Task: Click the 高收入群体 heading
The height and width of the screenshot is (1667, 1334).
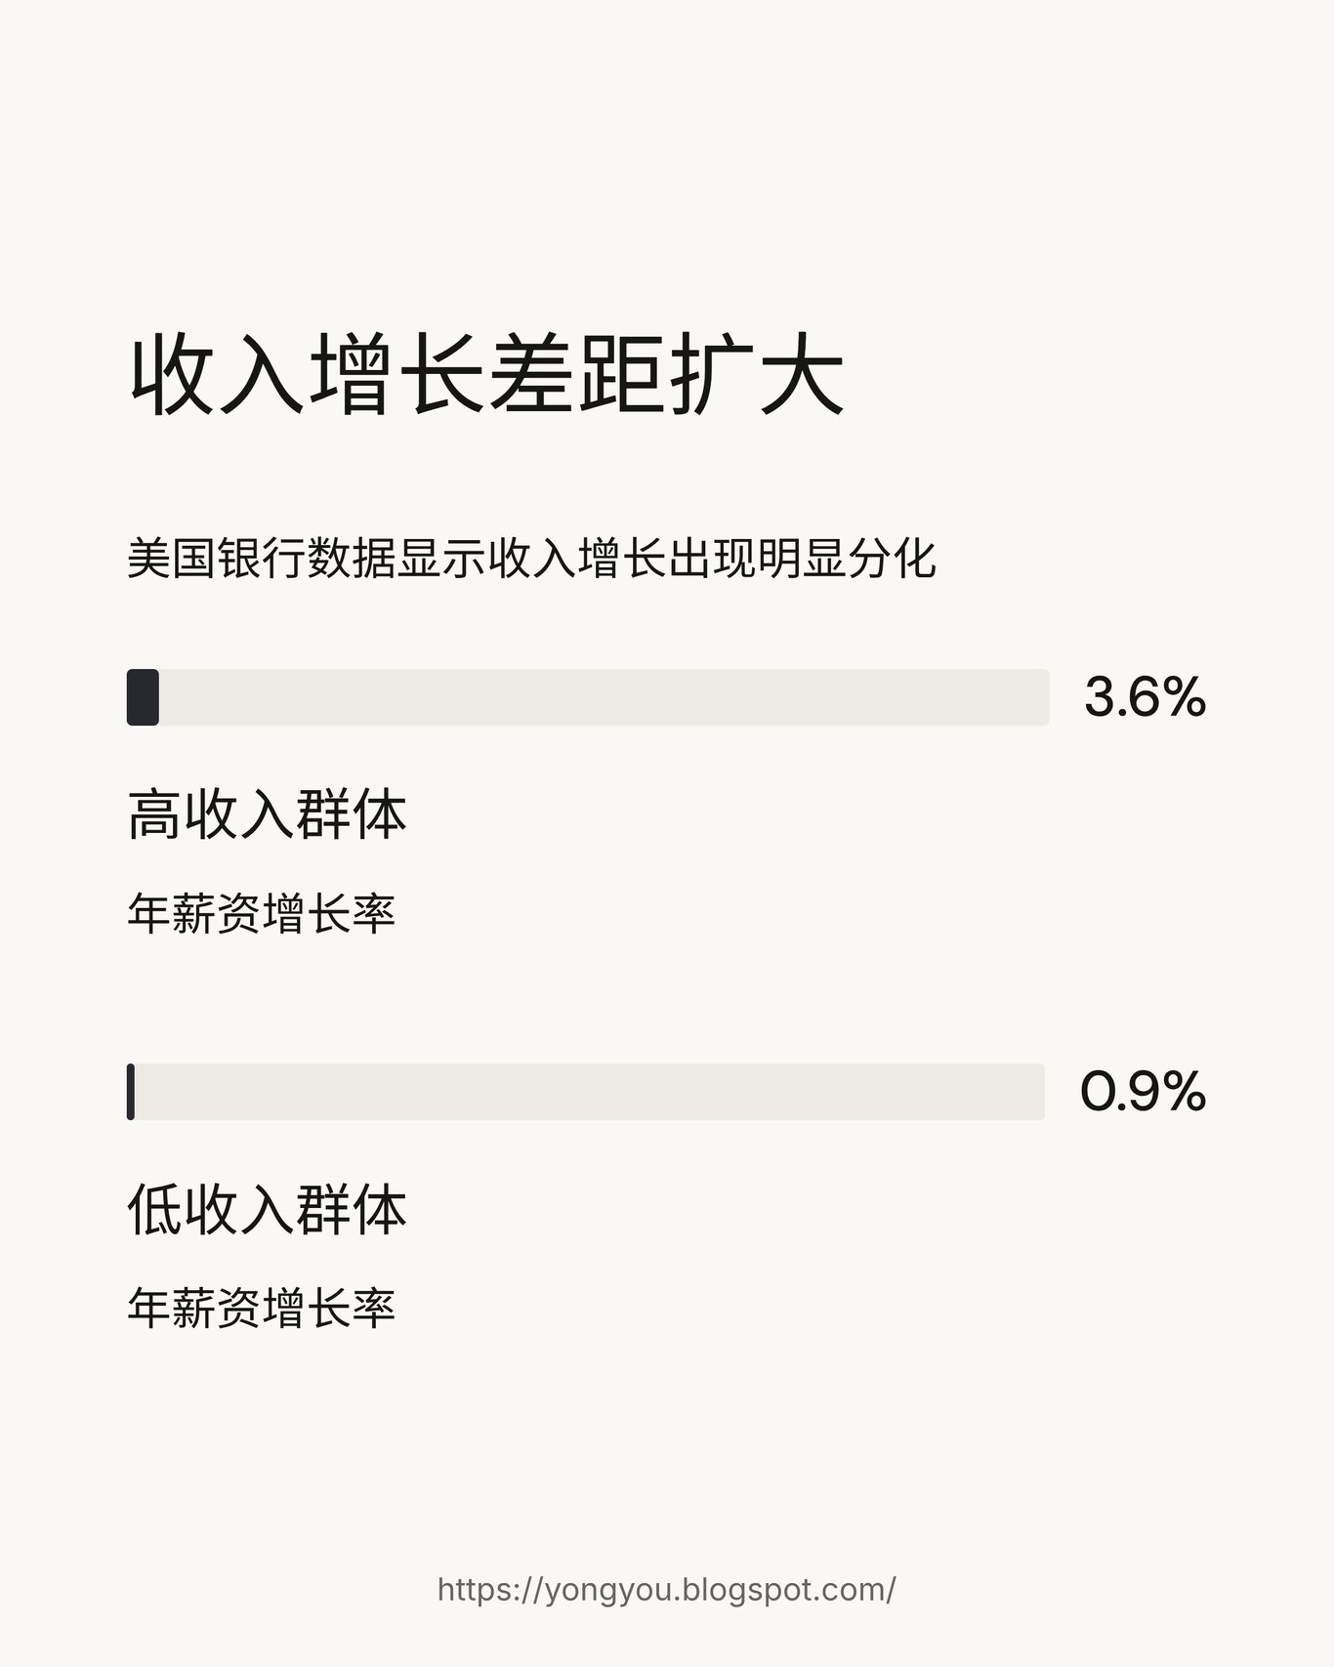Action: point(267,815)
